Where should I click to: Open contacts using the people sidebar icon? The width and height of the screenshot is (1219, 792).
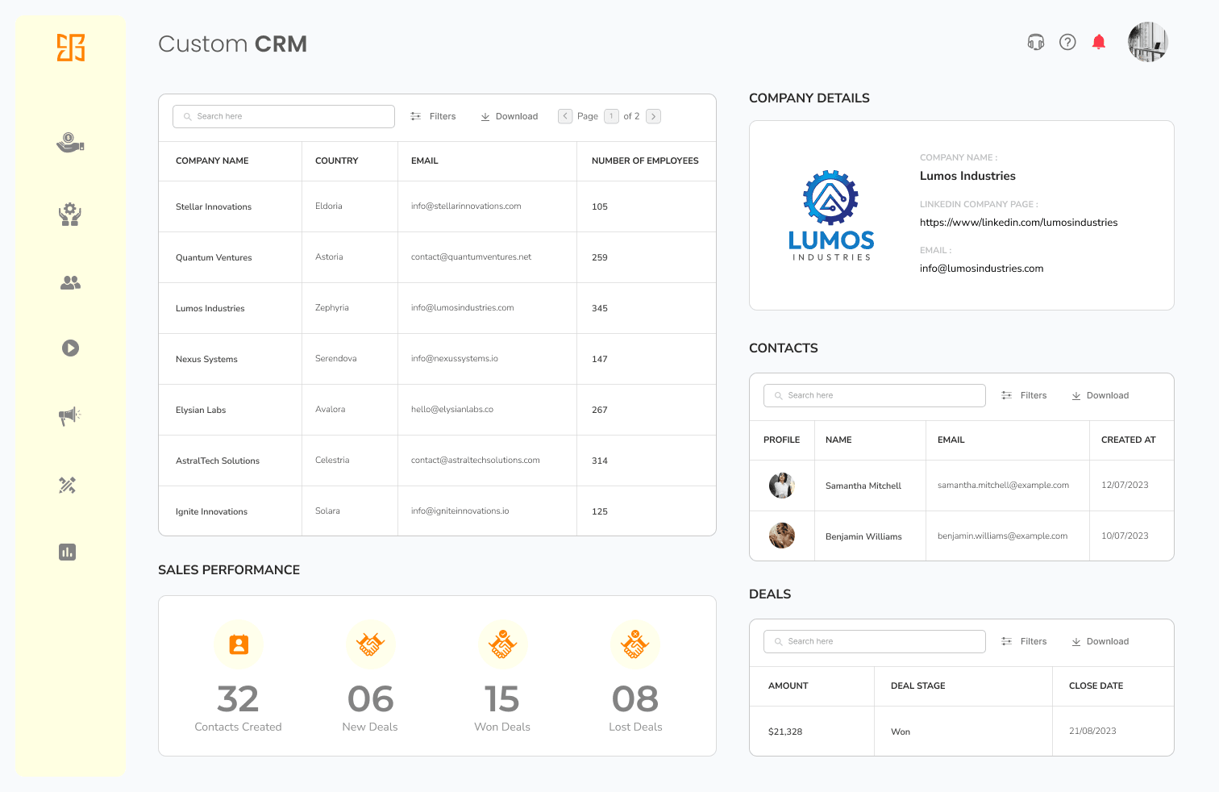pyautogui.click(x=69, y=282)
